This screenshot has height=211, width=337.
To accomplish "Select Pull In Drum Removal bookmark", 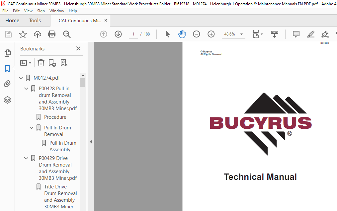I will pyautogui.click(x=57, y=131).
